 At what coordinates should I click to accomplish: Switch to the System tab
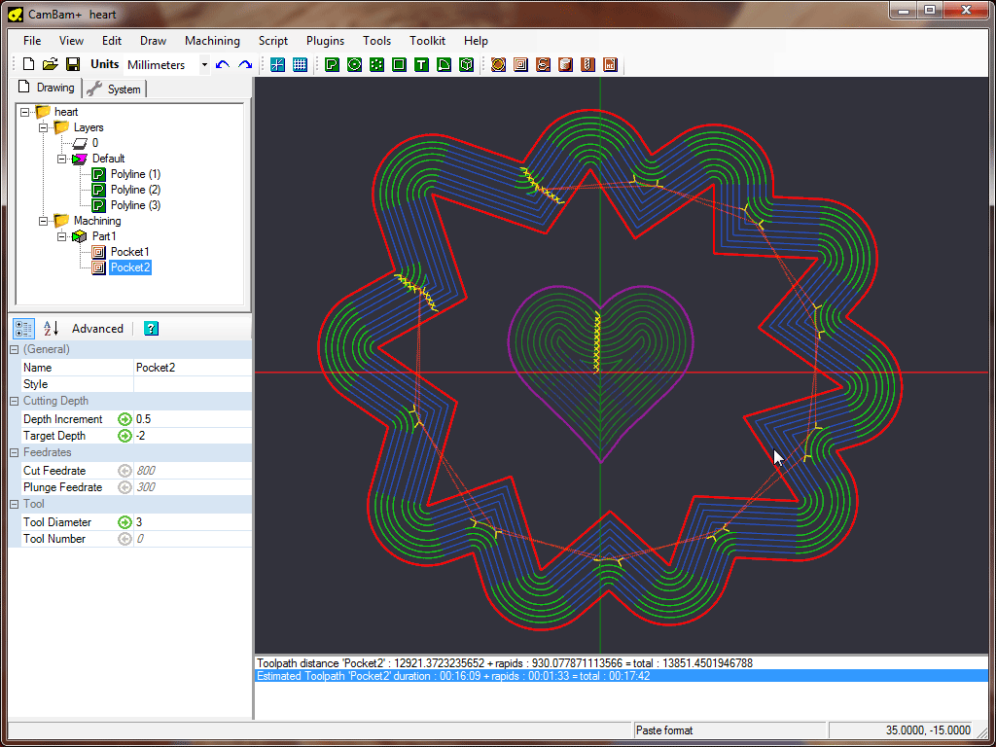coord(116,89)
